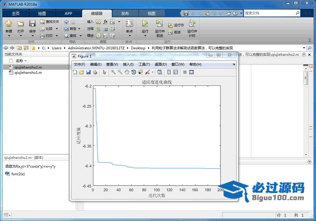The width and height of the screenshot is (316, 221).
Task: Switch to the APP tab
Action: point(69,14)
